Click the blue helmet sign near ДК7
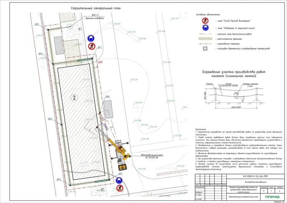 click(x=91, y=38)
